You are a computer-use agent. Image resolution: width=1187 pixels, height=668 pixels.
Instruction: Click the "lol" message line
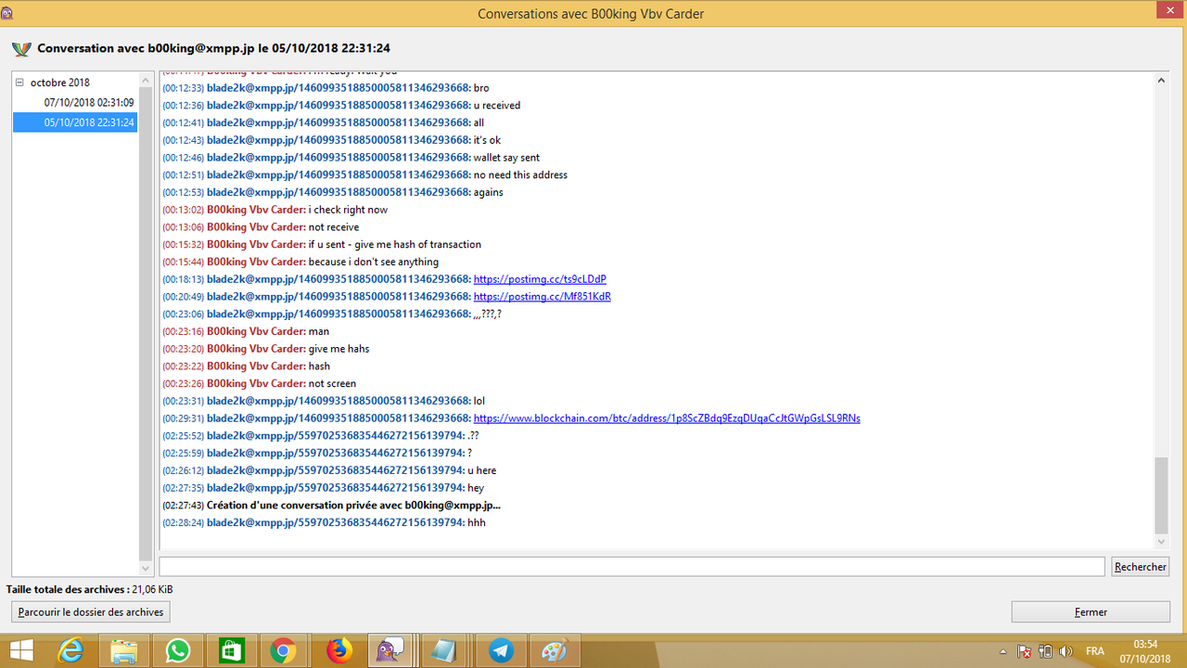tap(479, 401)
